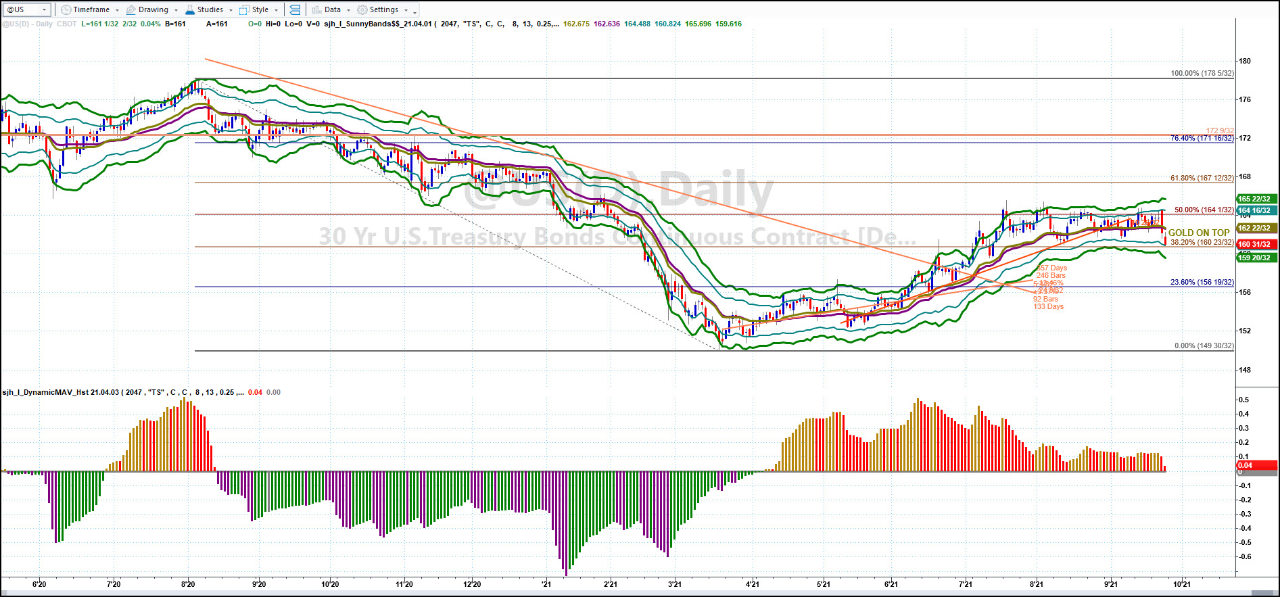
Task: Open the Timeframe menu label
Action: [91, 9]
